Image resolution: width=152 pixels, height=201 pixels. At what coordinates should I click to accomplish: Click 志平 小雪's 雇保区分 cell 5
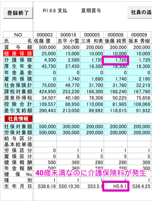(68, 156)
